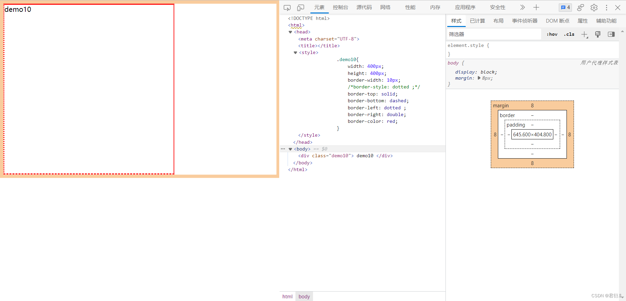The height and width of the screenshot is (301, 626).
Task: Activate the inspect element picker icon
Action: tap(287, 7)
